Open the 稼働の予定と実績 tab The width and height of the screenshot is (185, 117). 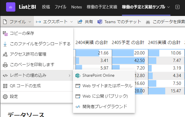(x=102, y=7)
